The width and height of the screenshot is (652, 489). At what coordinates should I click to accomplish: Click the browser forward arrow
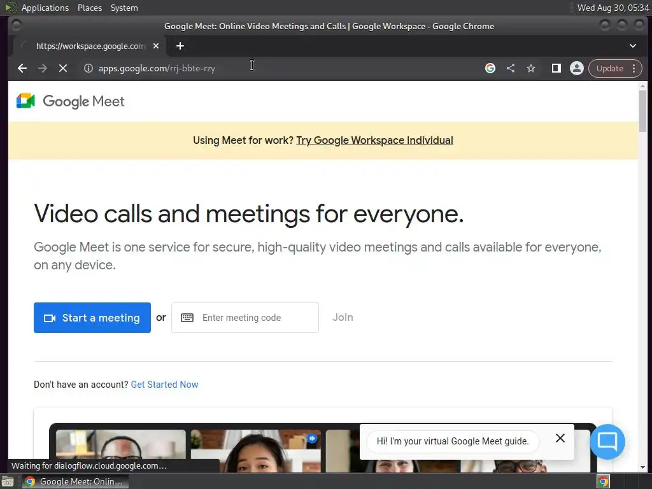pos(43,68)
